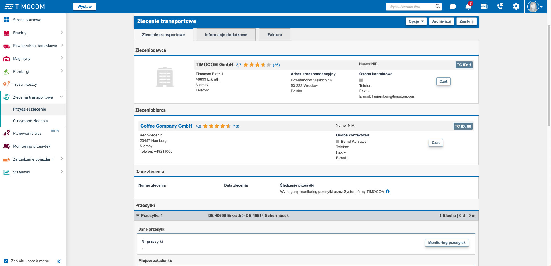Click the page vertical scrollbar
The width and height of the screenshot is (551, 266).
(549, 75)
